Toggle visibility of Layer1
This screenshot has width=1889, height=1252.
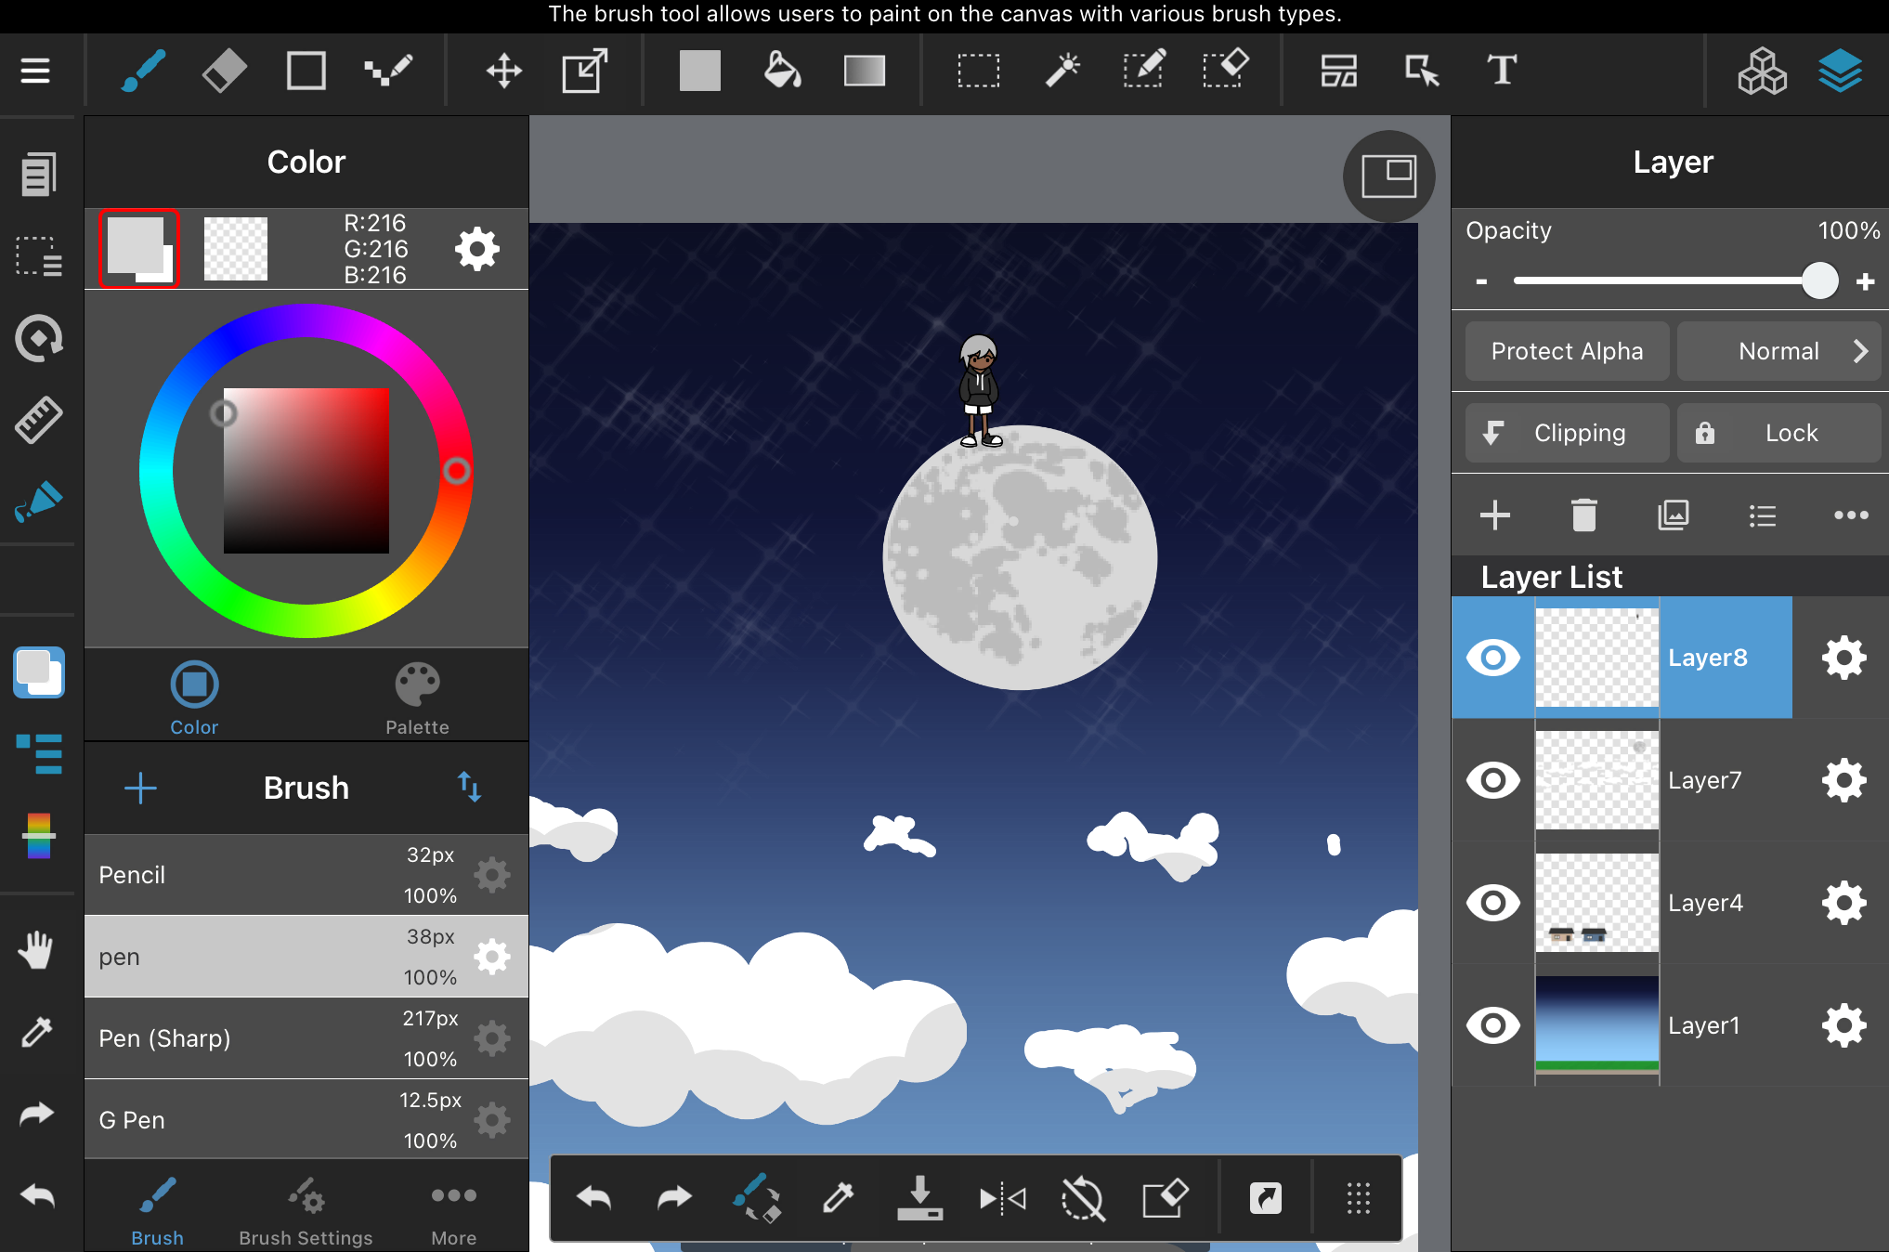point(1492,1025)
